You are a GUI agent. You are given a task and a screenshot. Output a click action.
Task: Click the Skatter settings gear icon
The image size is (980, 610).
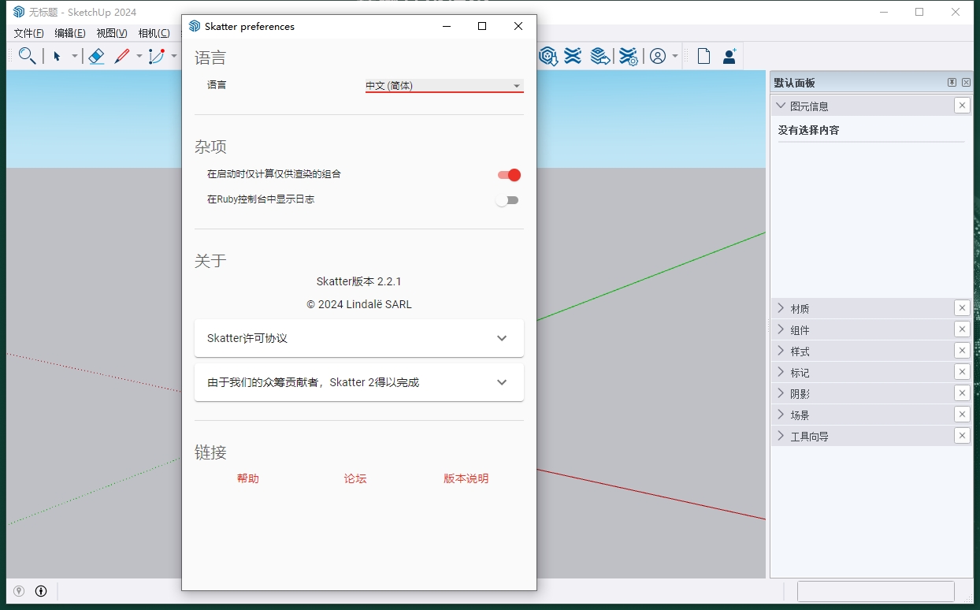(628, 56)
